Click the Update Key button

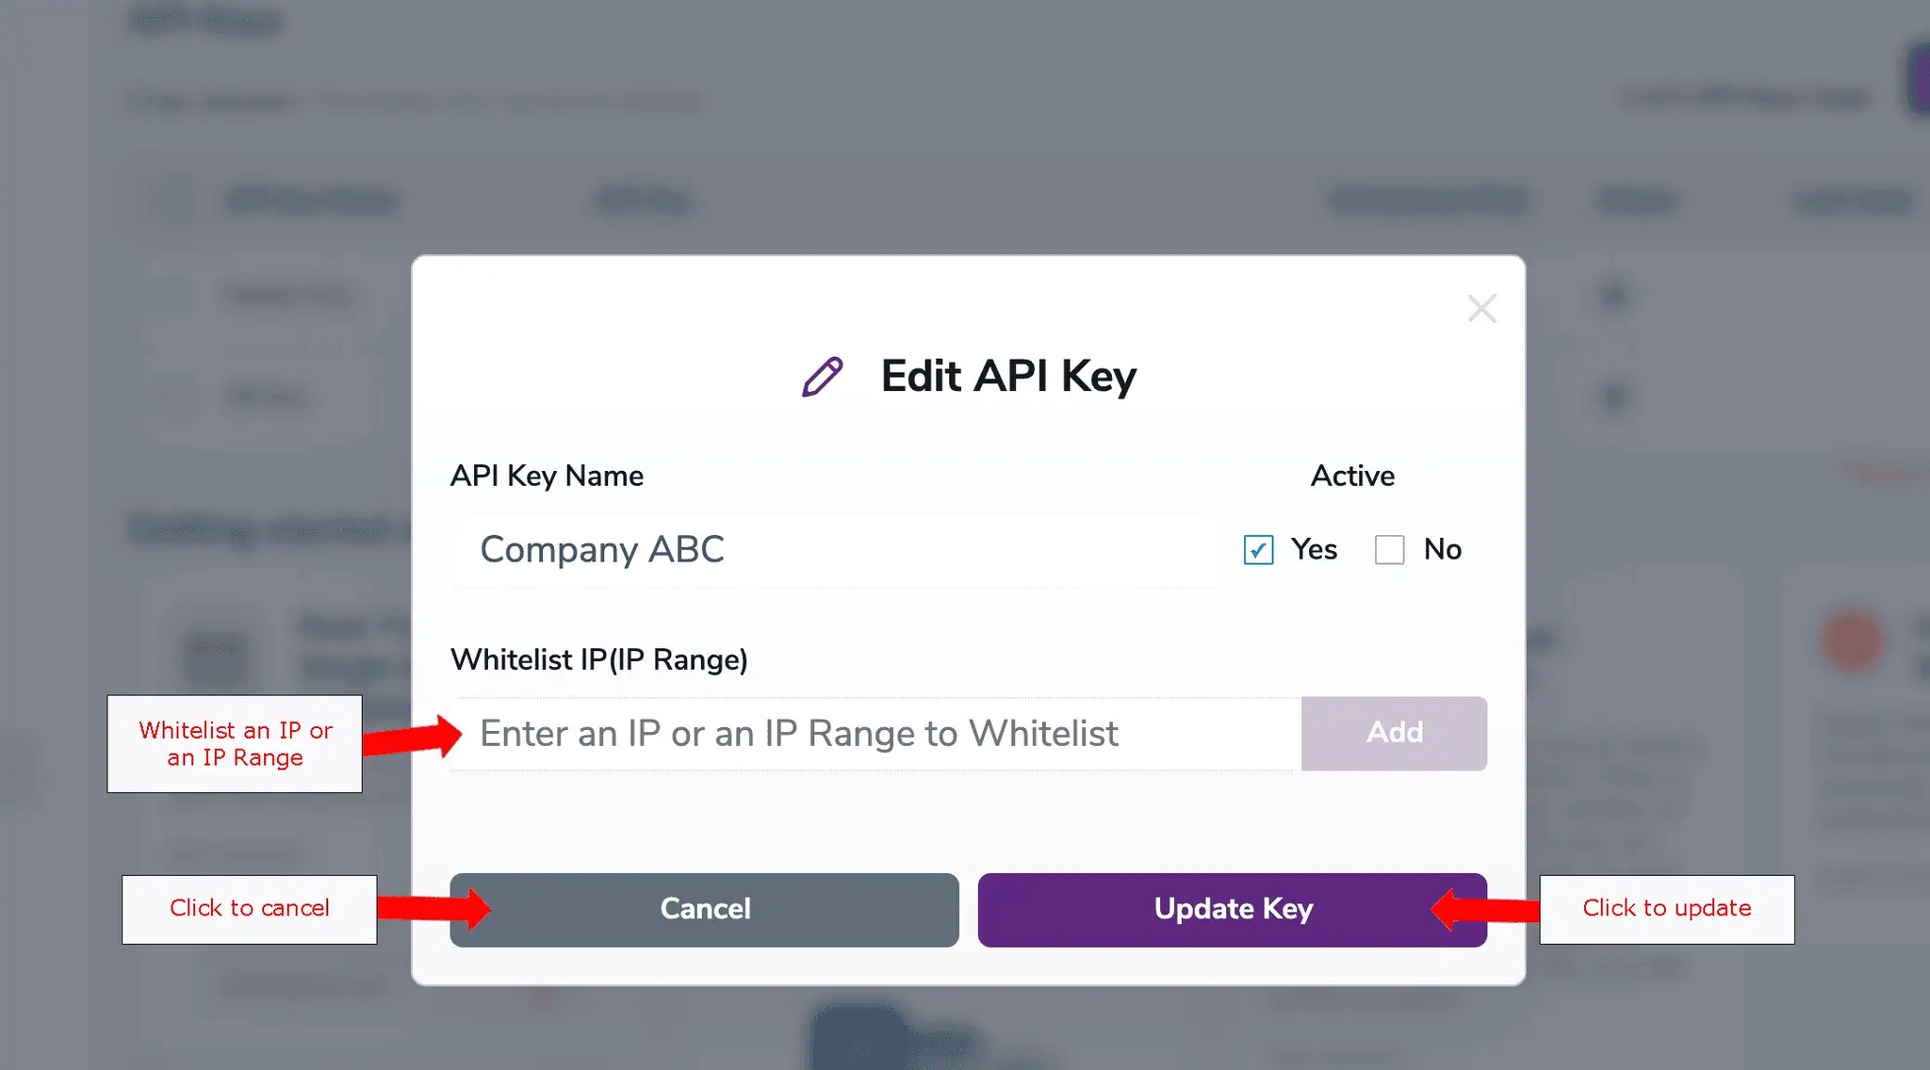1232,909
